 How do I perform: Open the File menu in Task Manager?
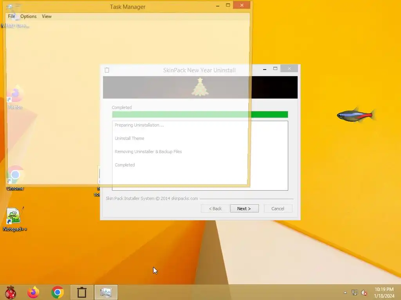(11, 16)
